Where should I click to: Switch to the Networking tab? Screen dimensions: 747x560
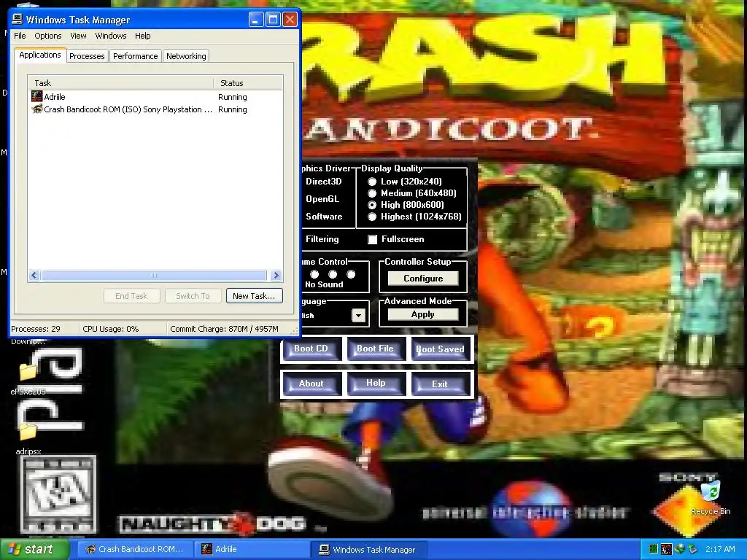186,56
